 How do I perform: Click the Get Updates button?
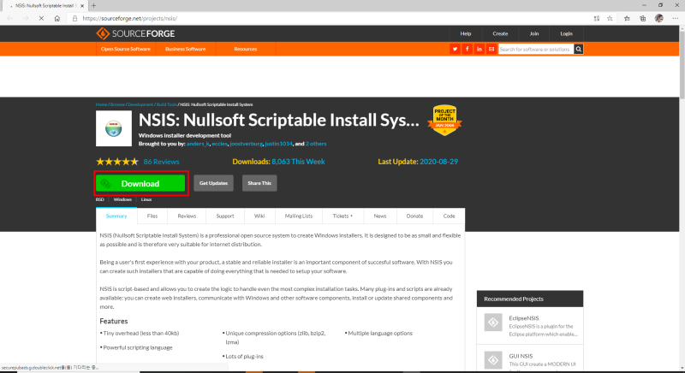coord(213,183)
